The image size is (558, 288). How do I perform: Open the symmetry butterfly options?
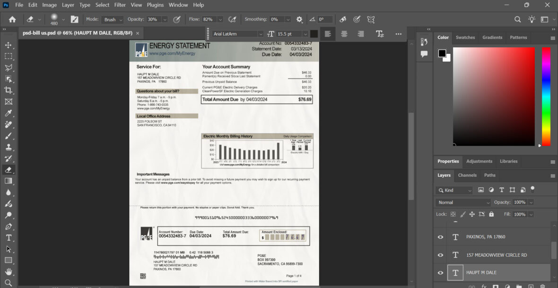[x=371, y=19]
